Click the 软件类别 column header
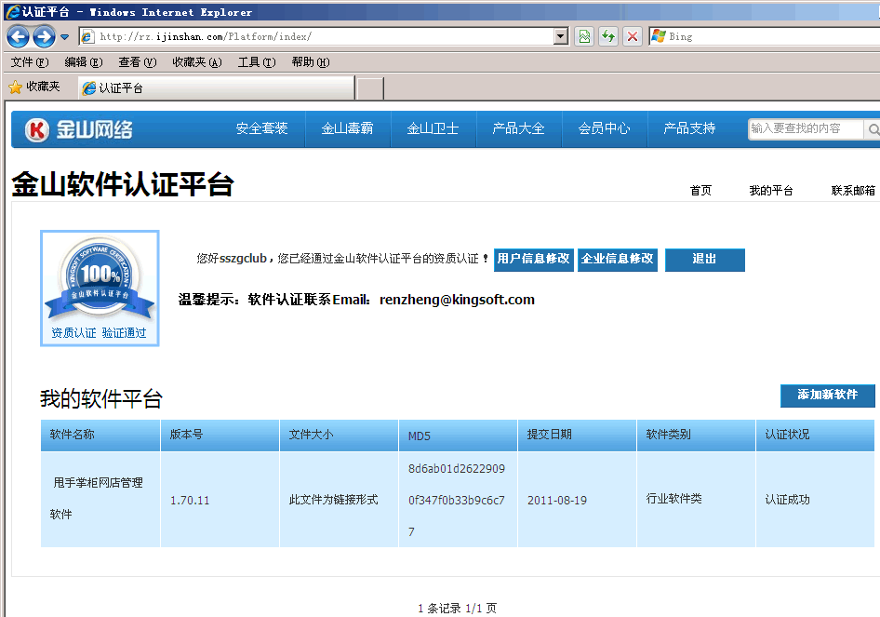The image size is (880, 617). coord(696,436)
